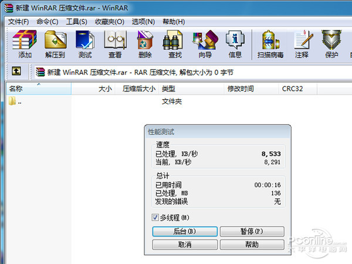Click the 取消 button in benchmark dialog
Viewport: 352px width, 264px height.
185,245
